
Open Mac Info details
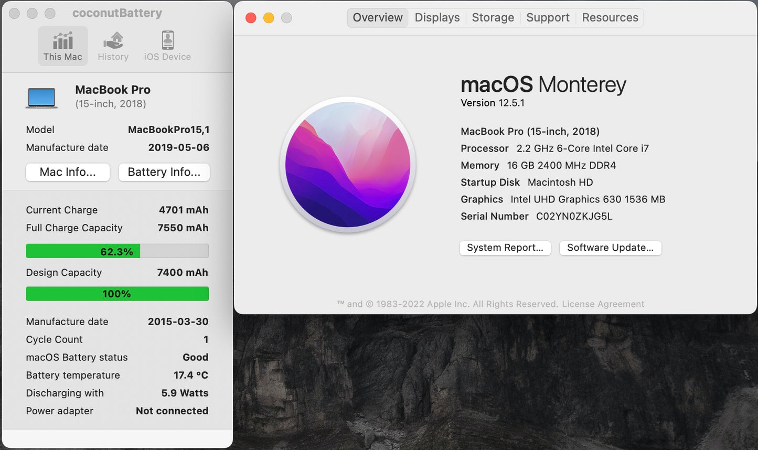tap(67, 172)
